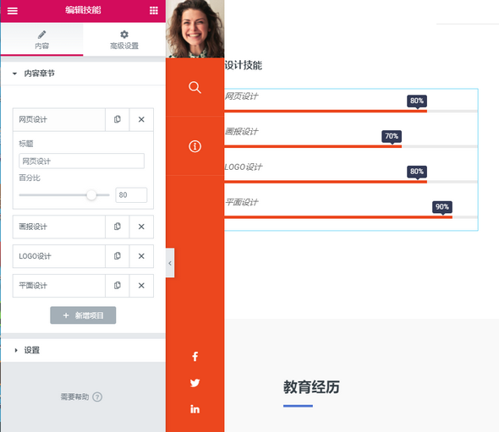
Task: Open the hamburger menu in editor header
Action: (x=13, y=10)
